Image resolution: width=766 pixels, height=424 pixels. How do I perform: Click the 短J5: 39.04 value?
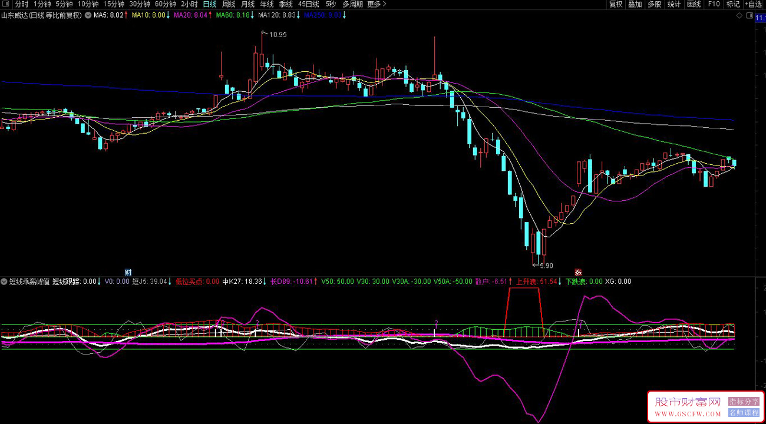pyautogui.click(x=150, y=281)
